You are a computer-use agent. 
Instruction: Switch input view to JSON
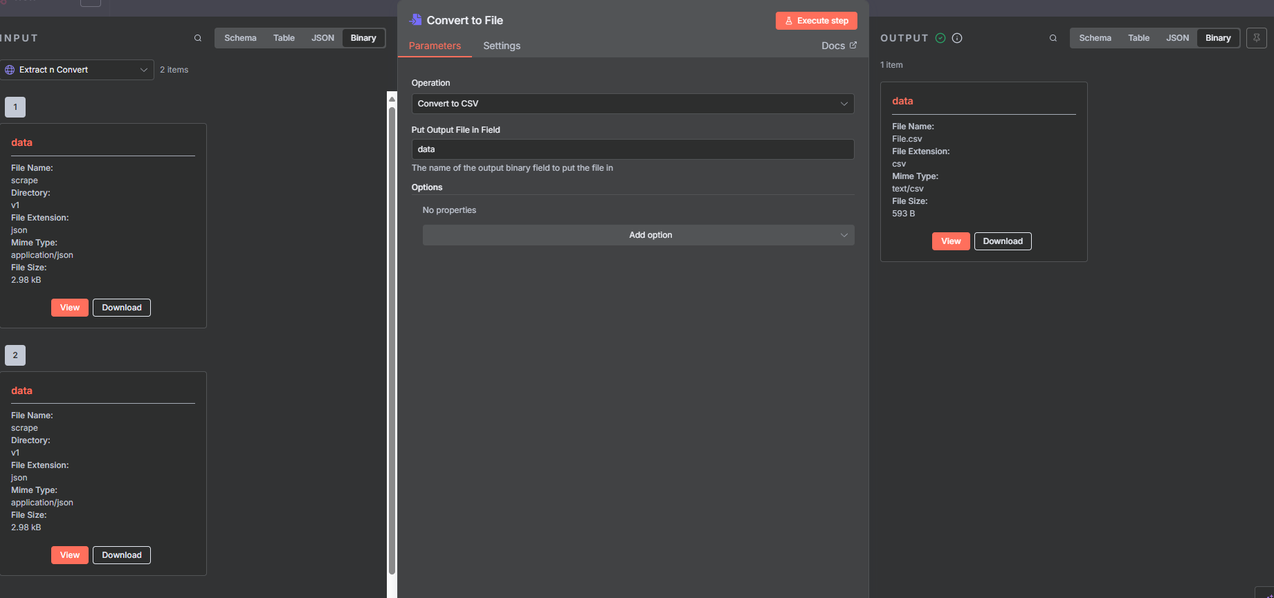pos(322,38)
